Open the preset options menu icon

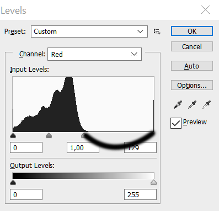[157, 31]
